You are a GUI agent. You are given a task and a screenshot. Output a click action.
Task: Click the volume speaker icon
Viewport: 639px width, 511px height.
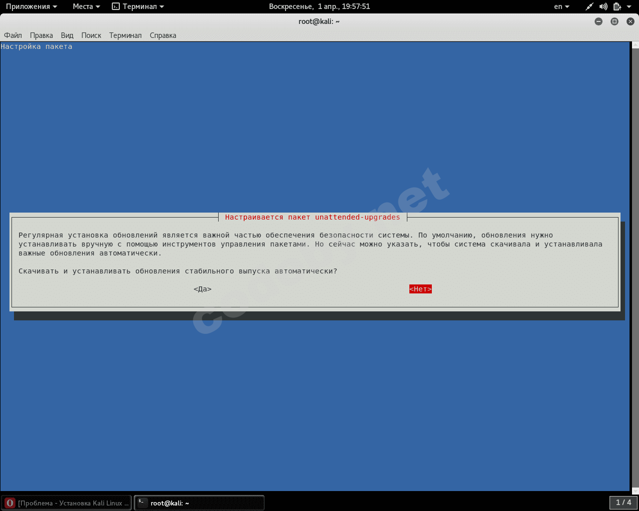click(604, 6)
